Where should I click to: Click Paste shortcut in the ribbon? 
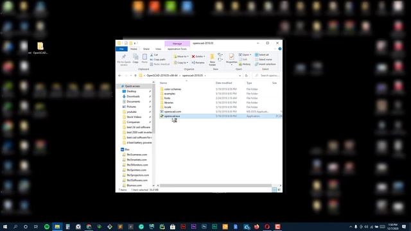pyautogui.click(x=160, y=64)
